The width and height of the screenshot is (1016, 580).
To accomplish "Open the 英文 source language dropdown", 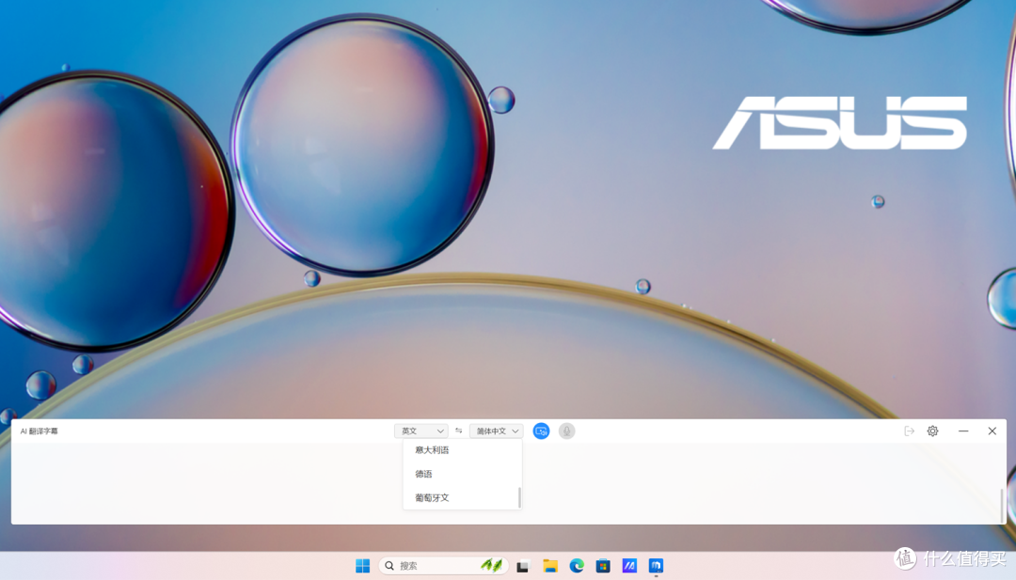I will (421, 431).
